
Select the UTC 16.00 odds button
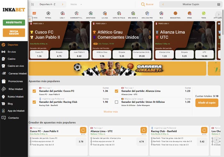(204, 54)
